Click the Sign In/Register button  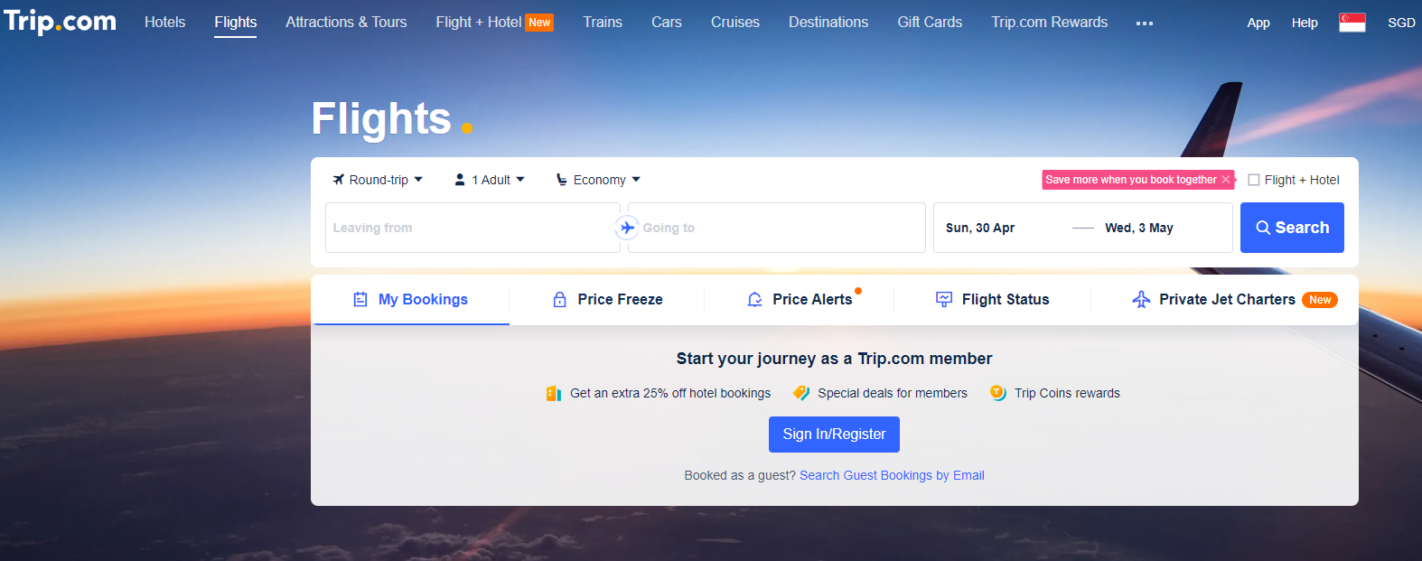coord(834,435)
